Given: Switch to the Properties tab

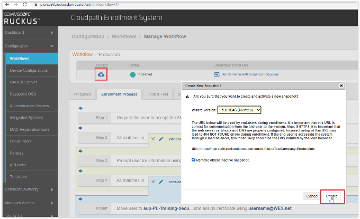Looking at the screenshot, I should (82, 94).
